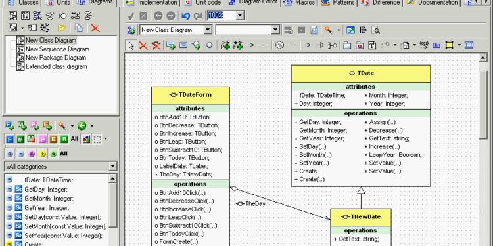Screen dimensions: 493x246
Task: Add a new use case diagram from the toolbar
Action: (x=50, y=16)
